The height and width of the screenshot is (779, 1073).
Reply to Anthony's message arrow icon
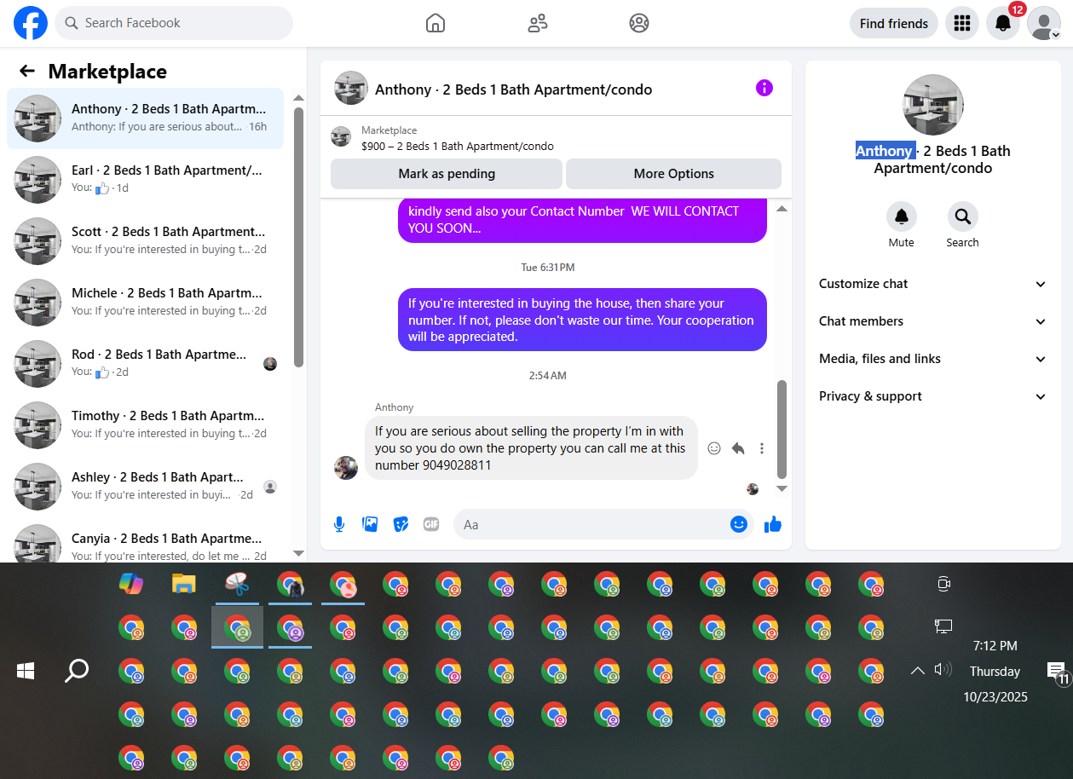coord(738,448)
